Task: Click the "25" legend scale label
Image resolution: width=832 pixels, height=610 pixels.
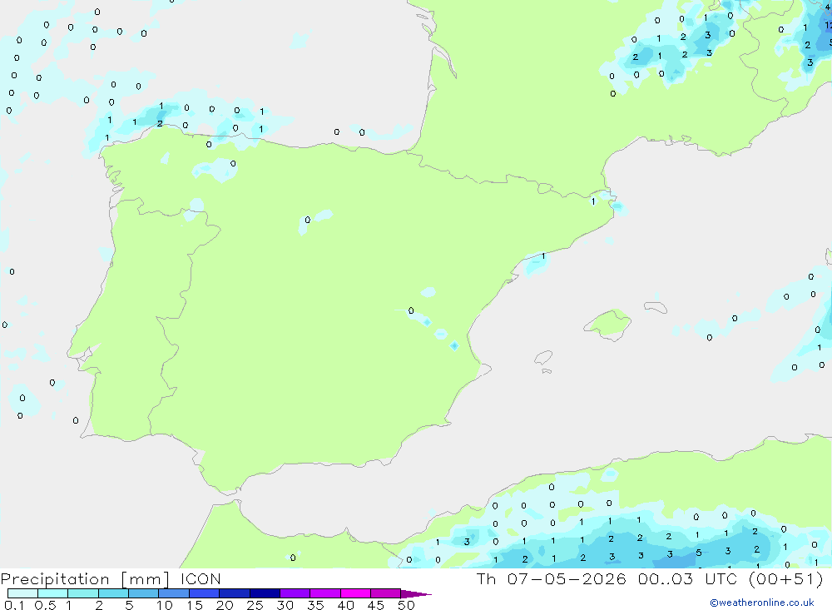Action: coord(255,605)
